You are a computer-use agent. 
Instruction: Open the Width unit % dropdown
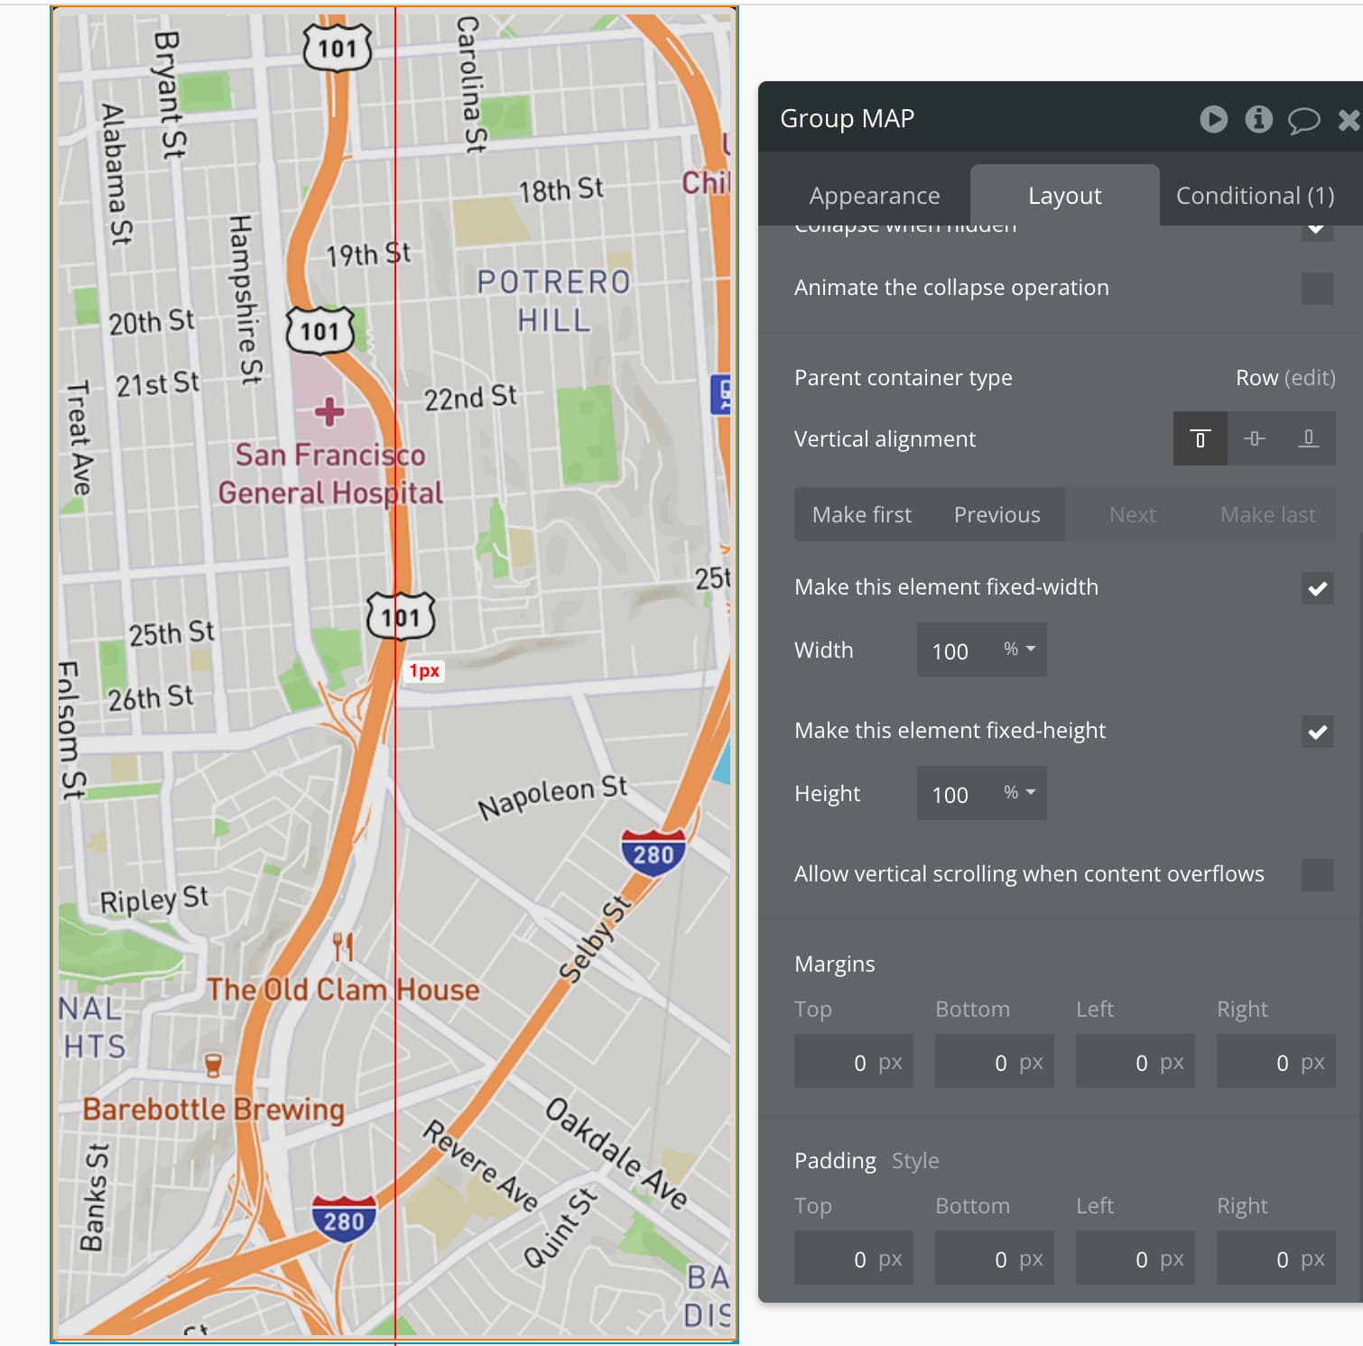(x=1020, y=650)
